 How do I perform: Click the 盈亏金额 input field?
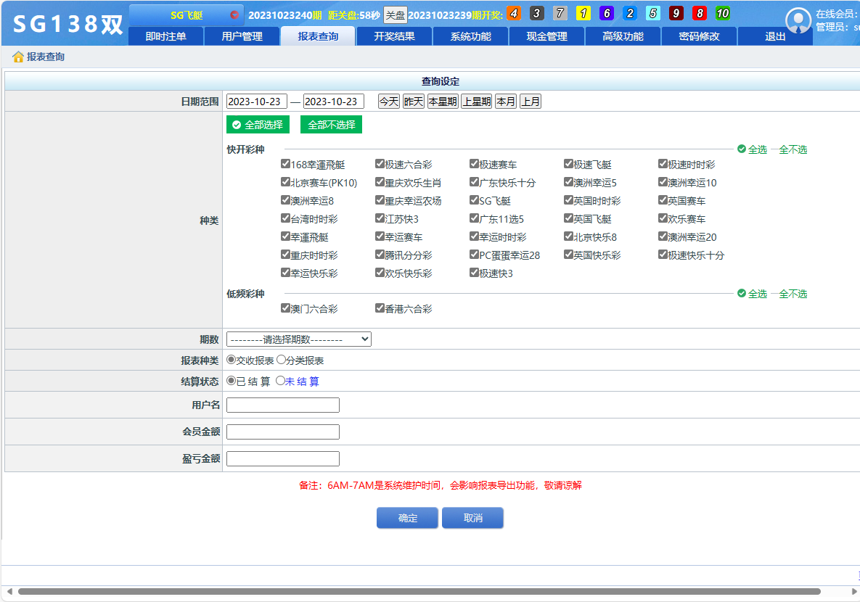coord(283,459)
